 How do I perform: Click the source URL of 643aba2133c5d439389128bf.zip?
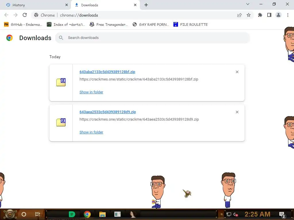point(139,79)
